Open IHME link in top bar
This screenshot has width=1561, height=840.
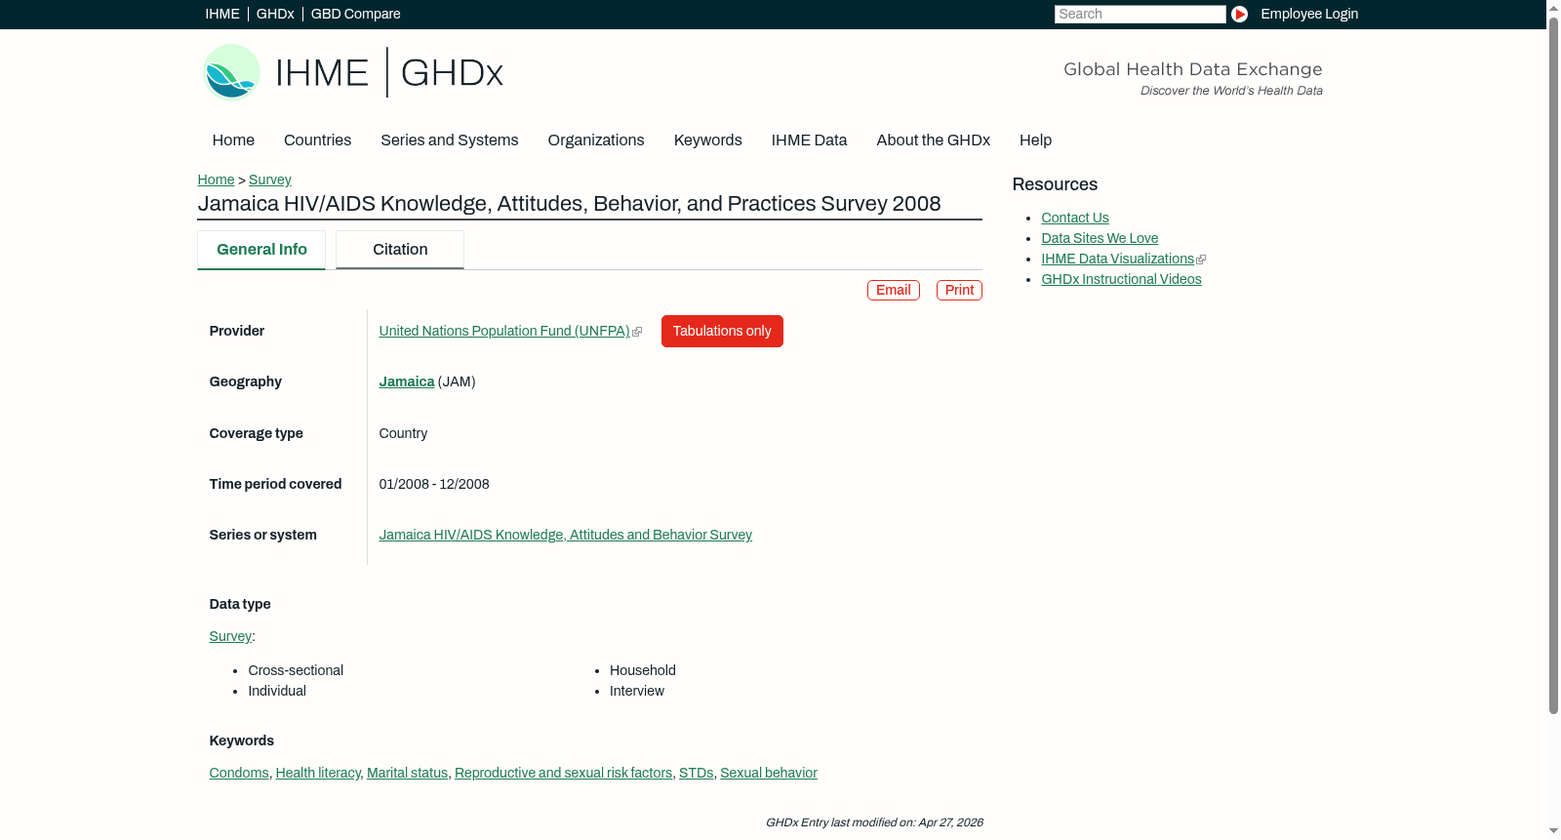[x=222, y=14]
